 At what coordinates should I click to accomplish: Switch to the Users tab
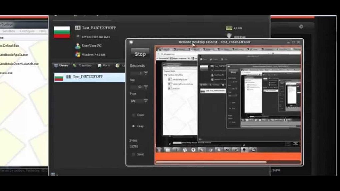[61, 65]
